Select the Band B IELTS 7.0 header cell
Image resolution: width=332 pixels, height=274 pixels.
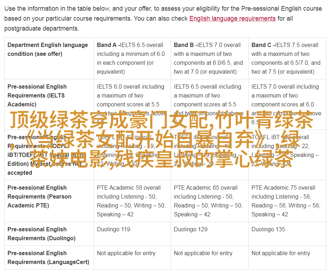click(x=208, y=58)
